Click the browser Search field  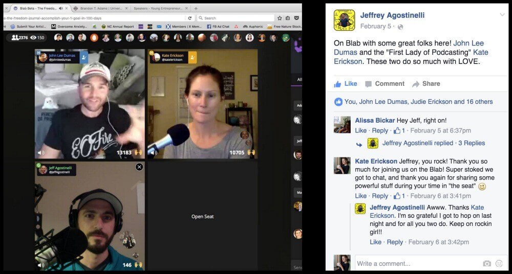[x=235, y=18]
